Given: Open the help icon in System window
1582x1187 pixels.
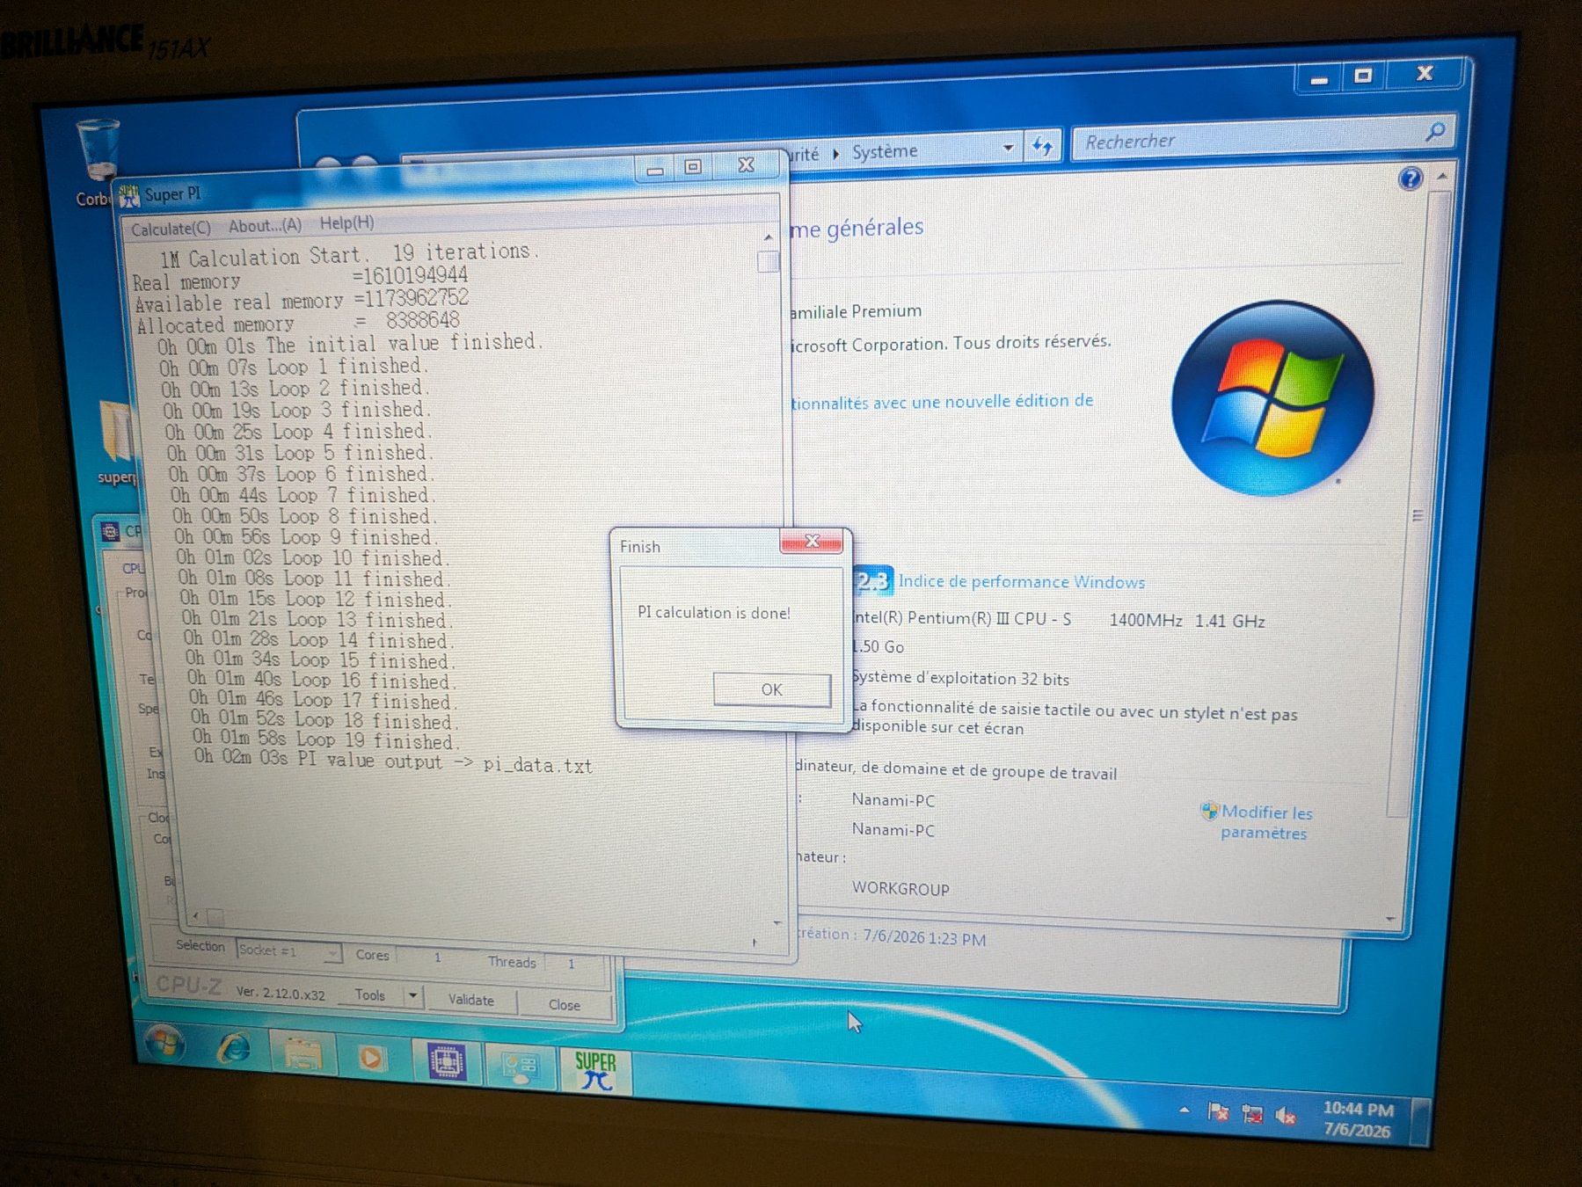Looking at the screenshot, I should (1410, 178).
